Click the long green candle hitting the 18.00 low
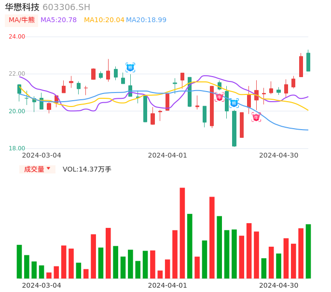Image resolution: width=331 pixels, height=292 pixels. [x=234, y=128]
